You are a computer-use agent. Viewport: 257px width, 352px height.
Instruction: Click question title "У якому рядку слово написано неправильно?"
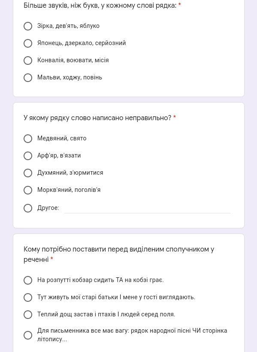point(97,118)
